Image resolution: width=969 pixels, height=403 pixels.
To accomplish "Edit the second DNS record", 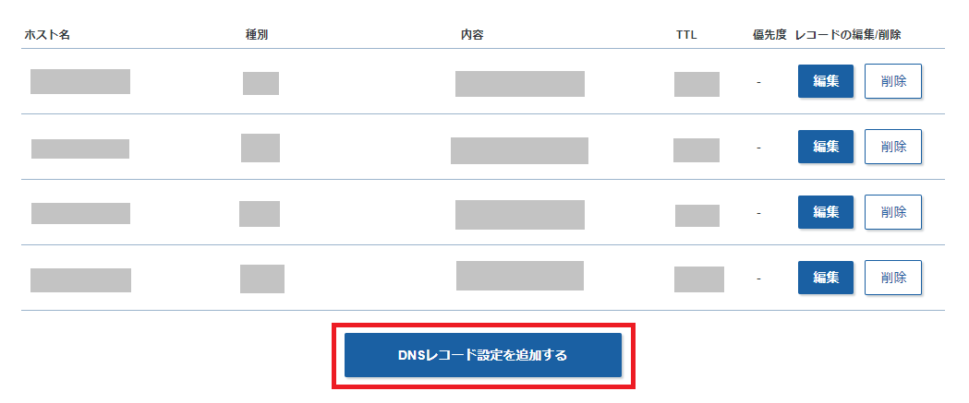I will tap(826, 147).
